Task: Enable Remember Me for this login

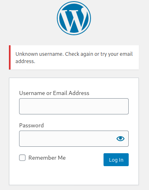Action: coord(22,158)
